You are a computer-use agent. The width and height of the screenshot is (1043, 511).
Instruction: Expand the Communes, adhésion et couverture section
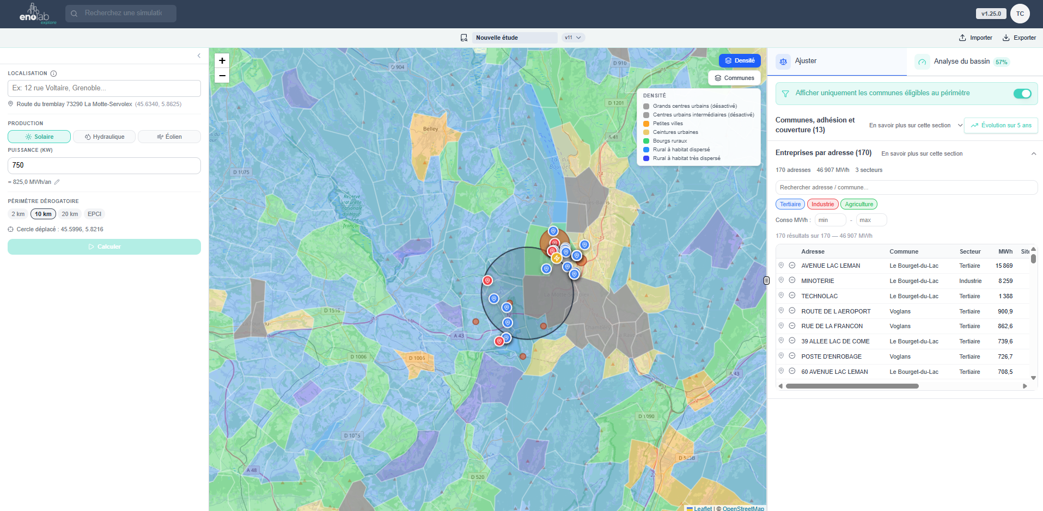pos(960,125)
